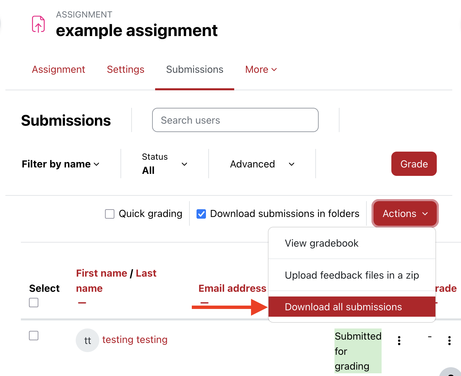Image resolution: width=461 pixels, height=376 pixels.
Task: Open testing testing's profile link
Action: coord(135,340)
